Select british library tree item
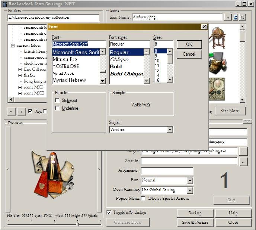 (35, 52)
